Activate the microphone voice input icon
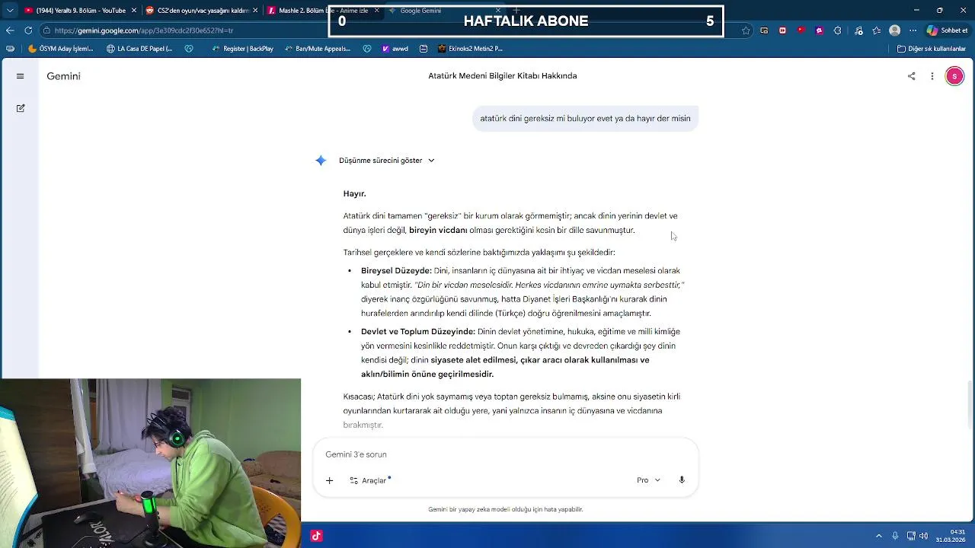 tap(682, 480)
